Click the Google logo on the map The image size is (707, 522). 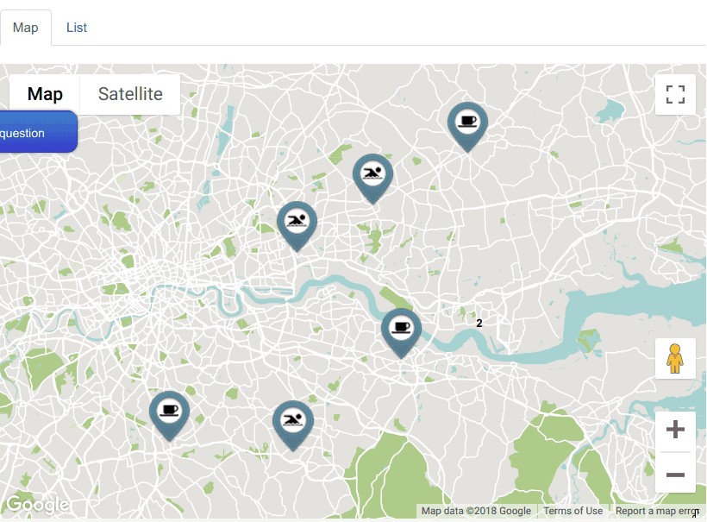point(37,504)
